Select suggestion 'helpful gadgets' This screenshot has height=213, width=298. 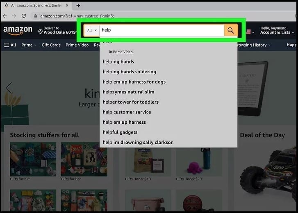point(168,132)
